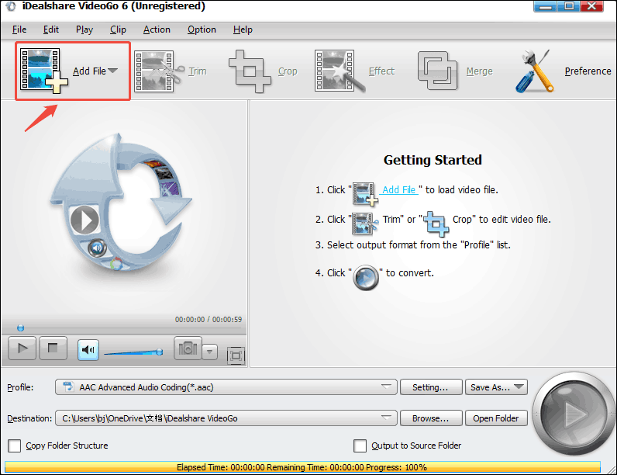This screenshot has width=617, height=475.
Task: Click the Browse... button
Action: coord(431,418)
